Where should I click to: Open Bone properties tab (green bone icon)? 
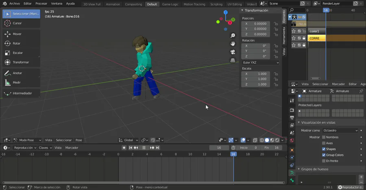tap(292, 180)
